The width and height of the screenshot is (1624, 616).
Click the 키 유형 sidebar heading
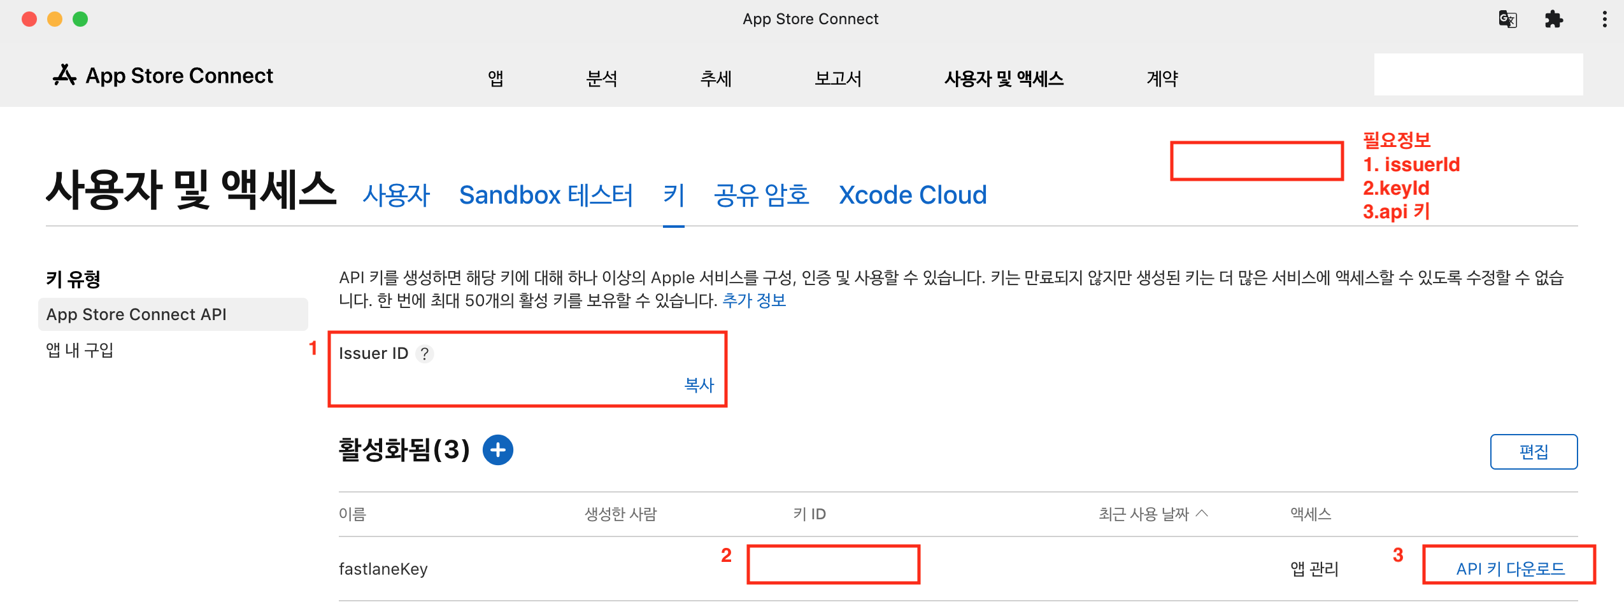pos(73,279)
